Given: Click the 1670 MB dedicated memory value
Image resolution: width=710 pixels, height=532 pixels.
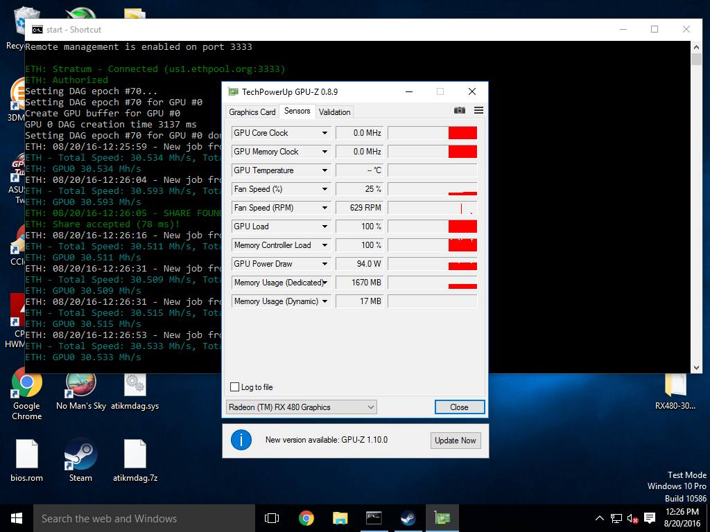Looking at the screenshot, I should pyautogui.click(x=360, y=283).
